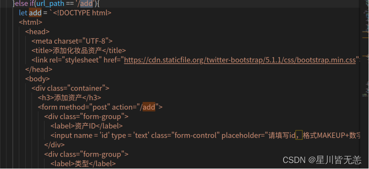Click the h3 heading 添加资产
The height and width of the screenshot is (169, 369).
68,98
